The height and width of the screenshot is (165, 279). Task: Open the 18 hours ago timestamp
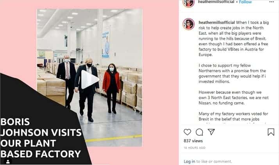pos(195,148)
